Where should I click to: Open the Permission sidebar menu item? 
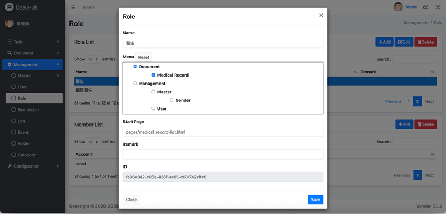click(34, 109)
